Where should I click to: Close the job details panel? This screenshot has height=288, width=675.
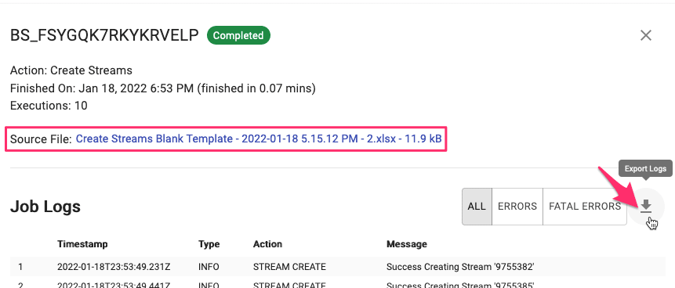[646, 35]
